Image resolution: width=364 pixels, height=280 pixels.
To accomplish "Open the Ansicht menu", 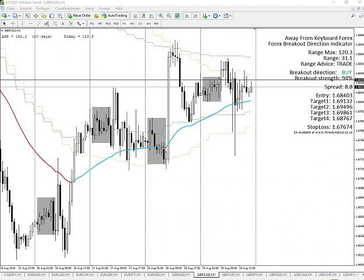I will point(26,9).
